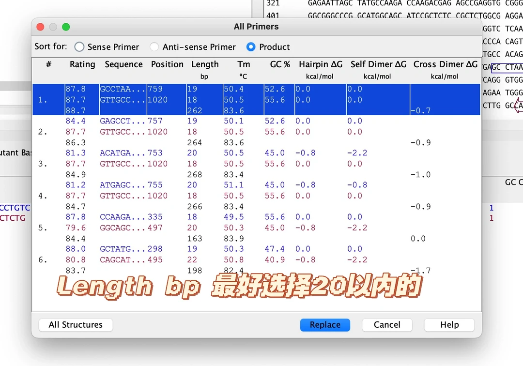
Task: Click the GGCAGC... sequence cell
Action: (123, 228)
